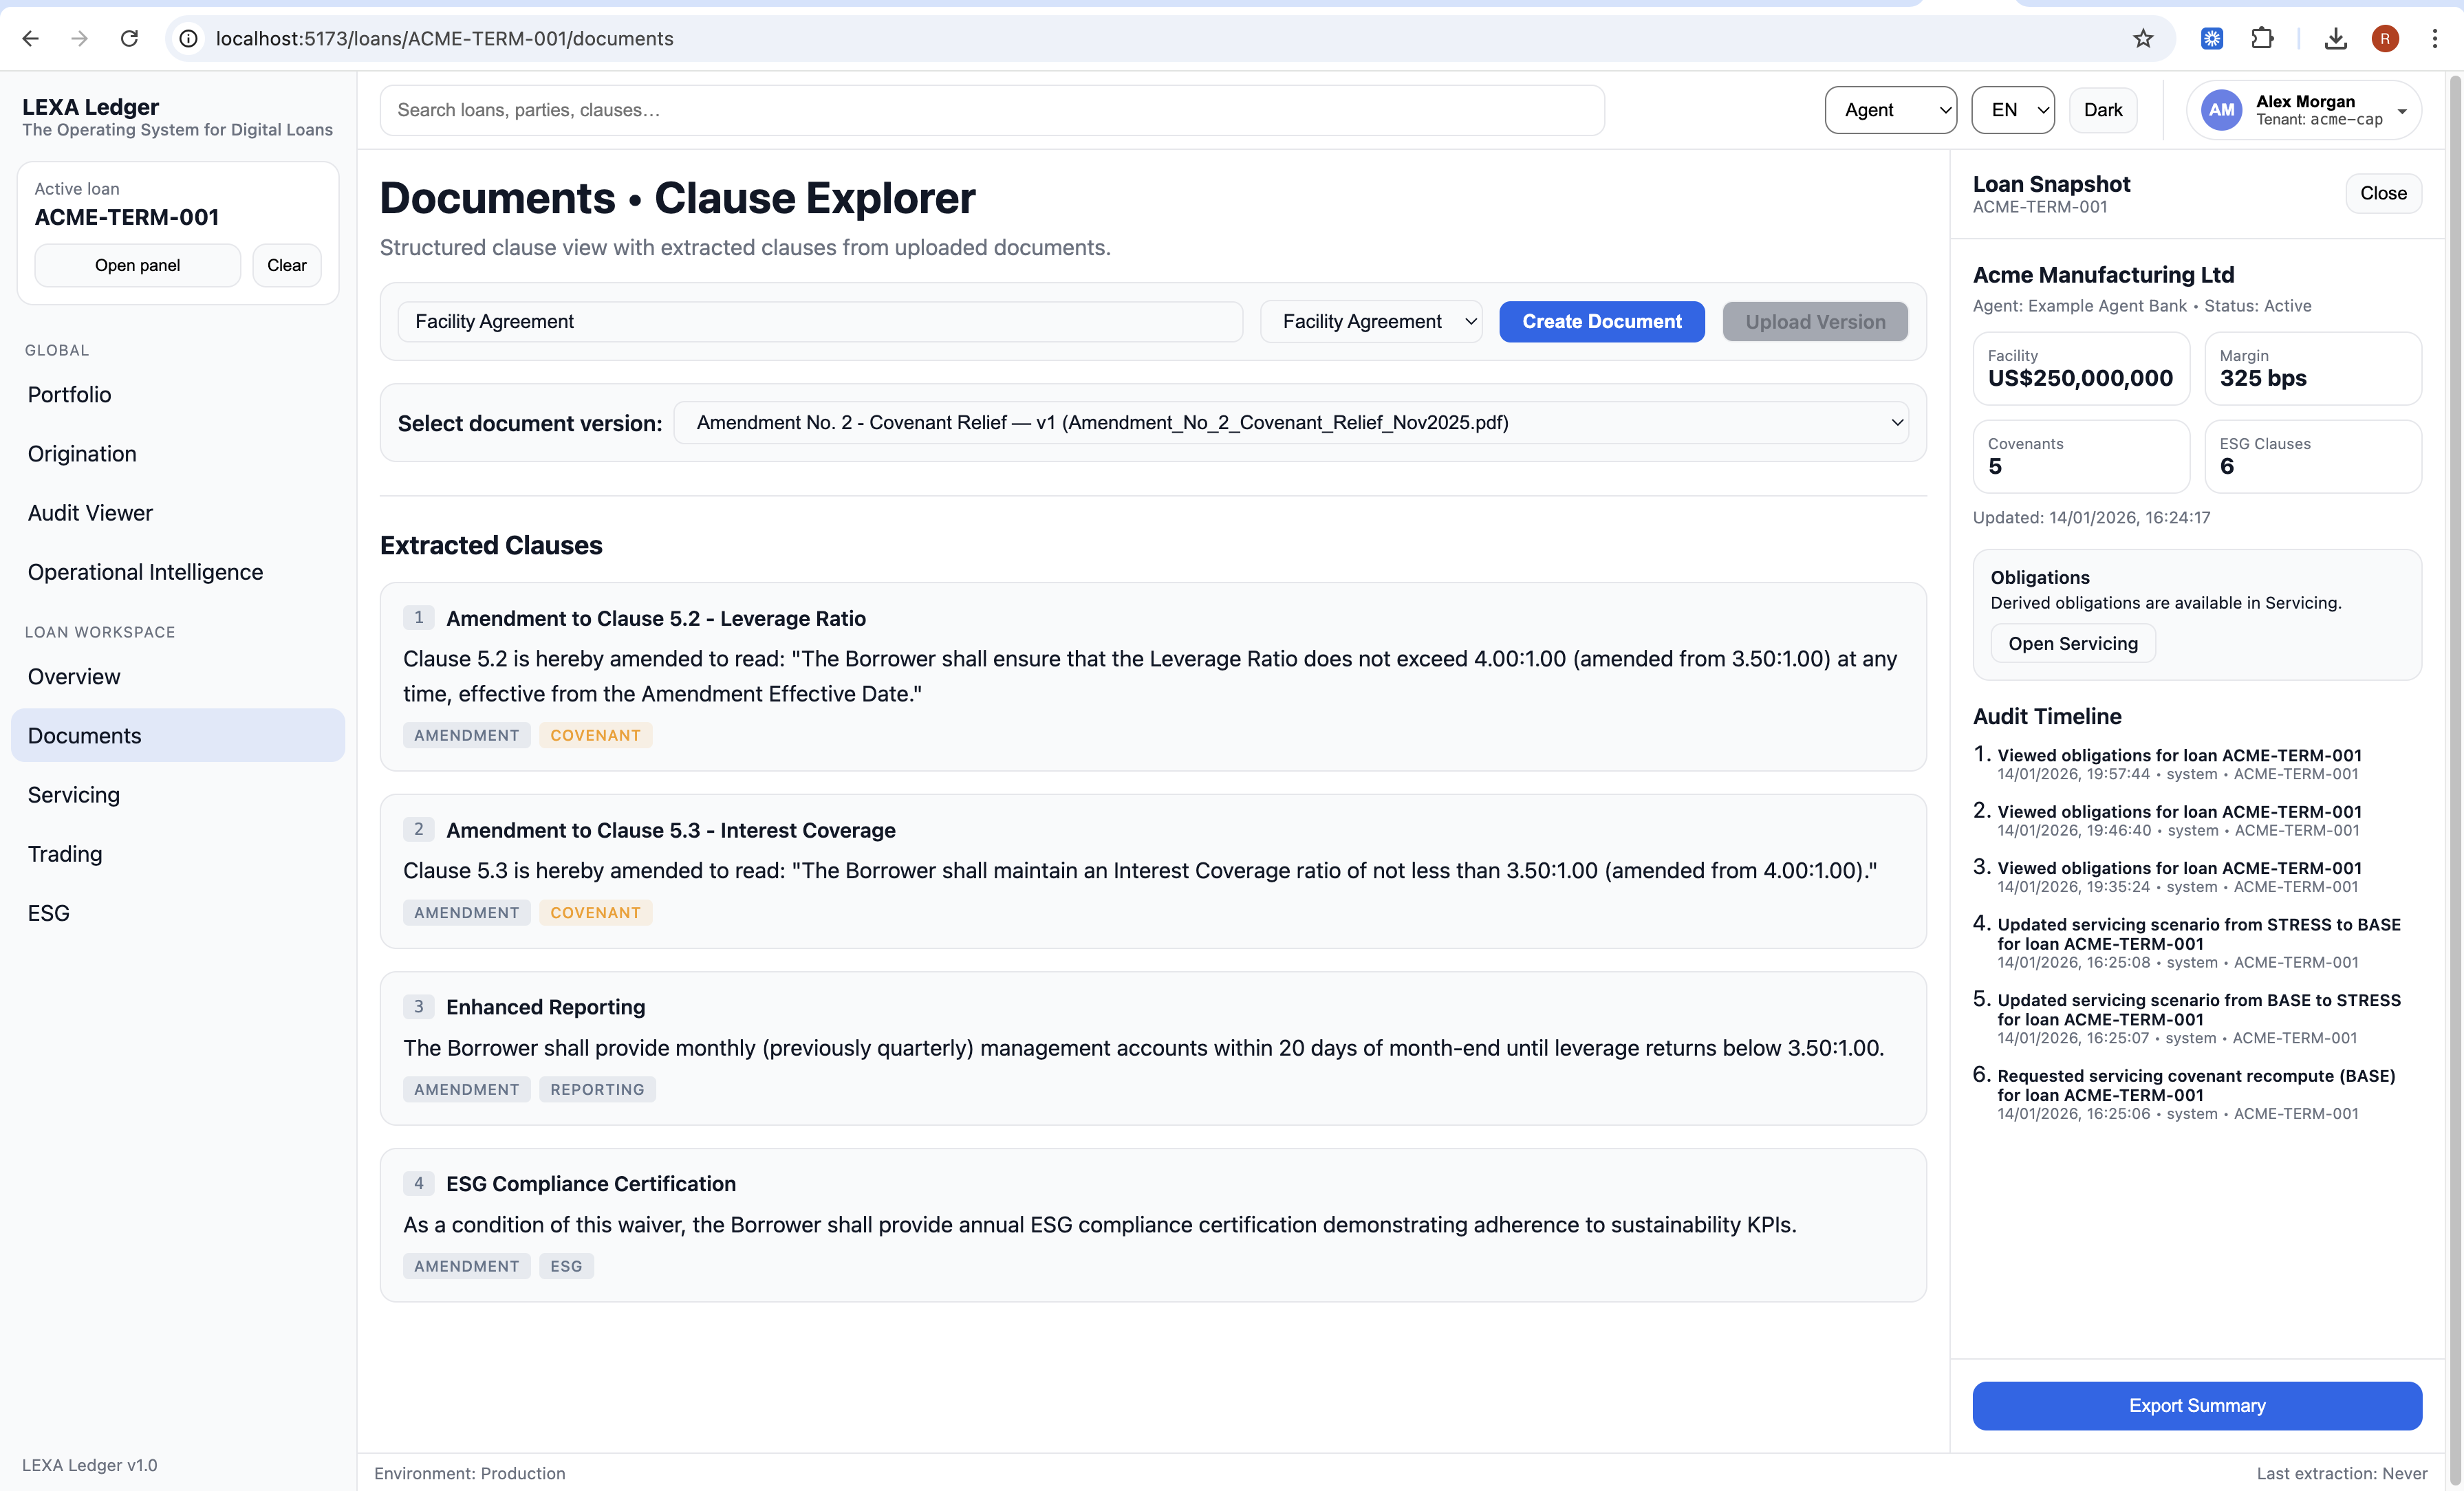Click the Open Servicing button
The image size is (2464, 1491).
click(x=2072, y=643)
